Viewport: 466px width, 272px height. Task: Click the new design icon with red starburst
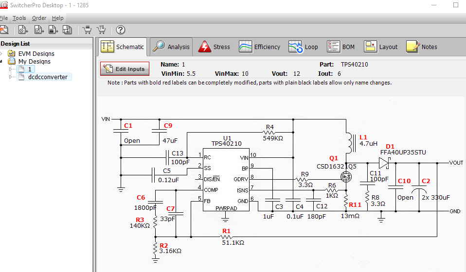pos(4,30)
